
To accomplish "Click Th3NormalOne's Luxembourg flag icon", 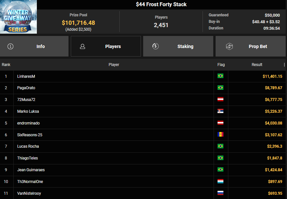I will [220, 182].
